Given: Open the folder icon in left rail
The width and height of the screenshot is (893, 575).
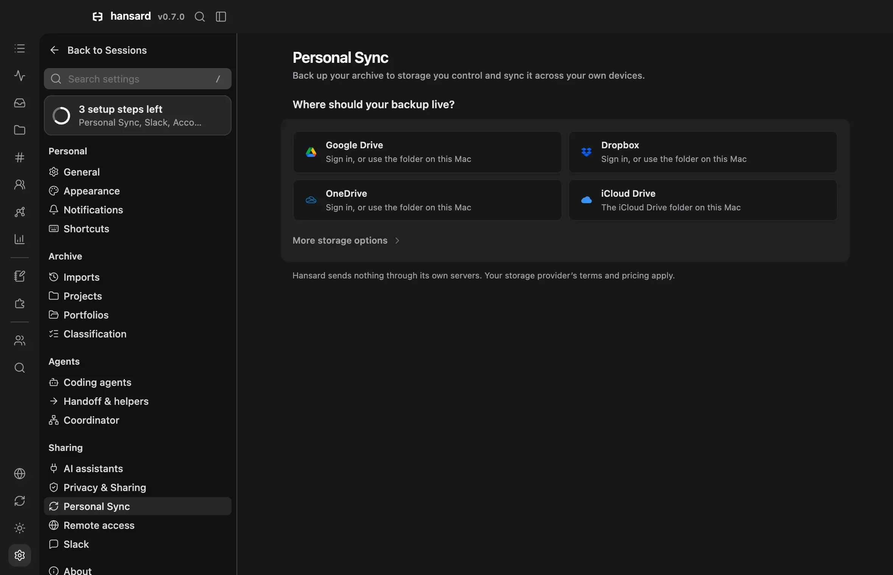Looking at the screenshot, I should coord(20,130).
